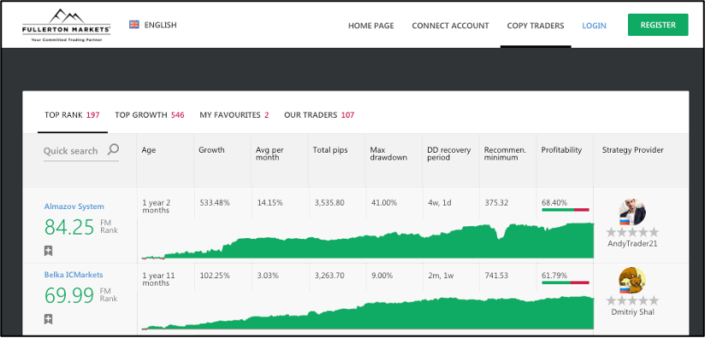Click the 84.25 FM Rank value

click(x=69, y=227)
